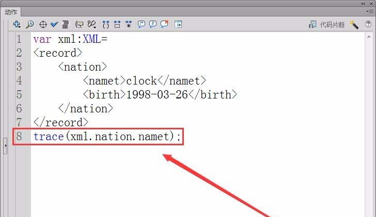The width and height of the screenshot is (376, 217).
Task: Collapse panel to icons double arrow
Action: pyautogui.click(x=363, y=4)
